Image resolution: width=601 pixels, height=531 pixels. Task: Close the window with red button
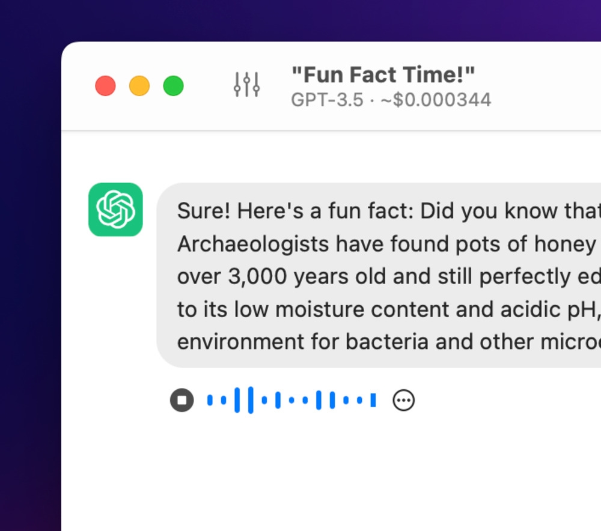(x=105, y=86)
